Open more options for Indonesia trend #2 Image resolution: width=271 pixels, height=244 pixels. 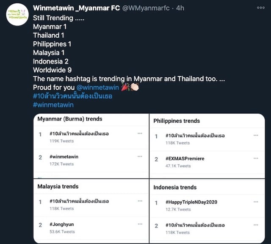point(256,225)
